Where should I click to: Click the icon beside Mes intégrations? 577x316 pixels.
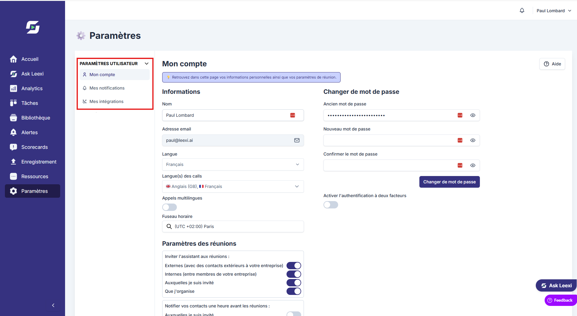pyautogui.click(x=85, y=101)
